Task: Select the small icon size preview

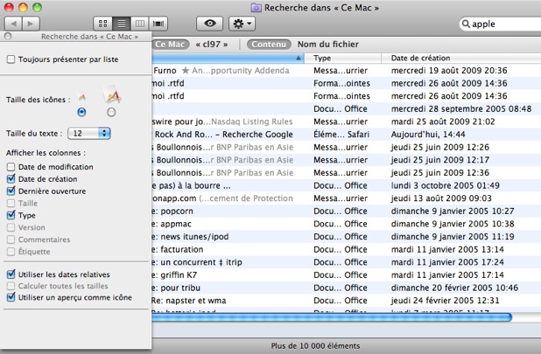Action: [x=81, y=98]
